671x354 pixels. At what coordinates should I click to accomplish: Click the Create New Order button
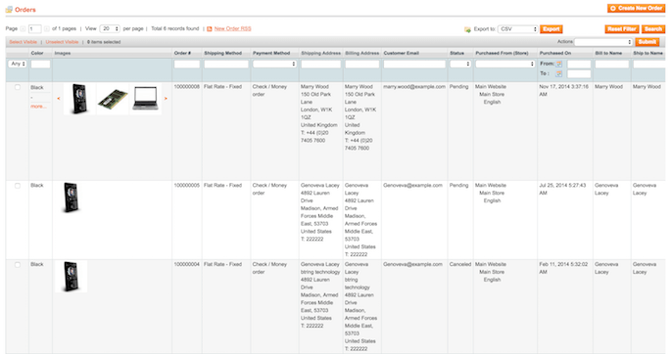click(637, 8)
